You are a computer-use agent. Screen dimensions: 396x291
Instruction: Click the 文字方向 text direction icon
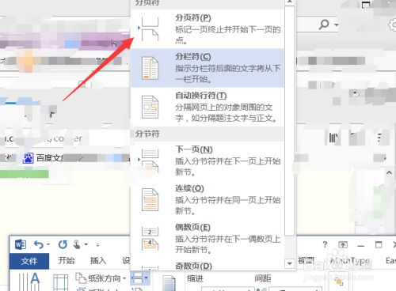point(29,282)
